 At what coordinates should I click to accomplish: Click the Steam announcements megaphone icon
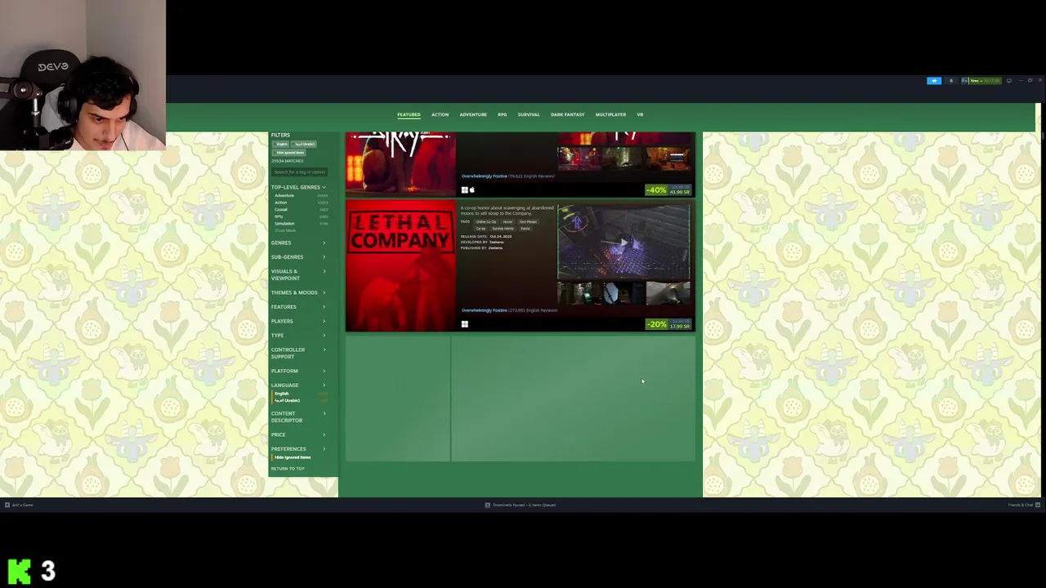pyautogui.click(x=934, y=81)
